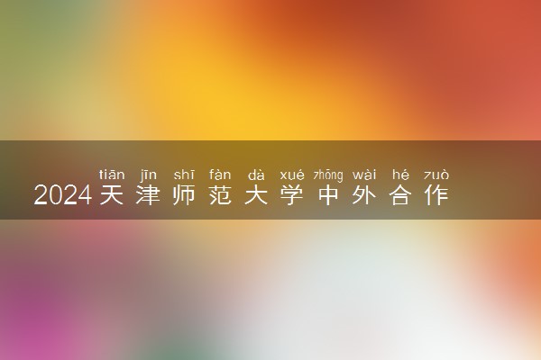Screen dimensions: 541x360
Task: Select the pinyin label hé
Action: [x=400, y=175]
